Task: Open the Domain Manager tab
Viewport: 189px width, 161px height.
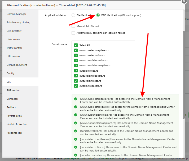Action: pyautogui.click(x=16, y=14)
